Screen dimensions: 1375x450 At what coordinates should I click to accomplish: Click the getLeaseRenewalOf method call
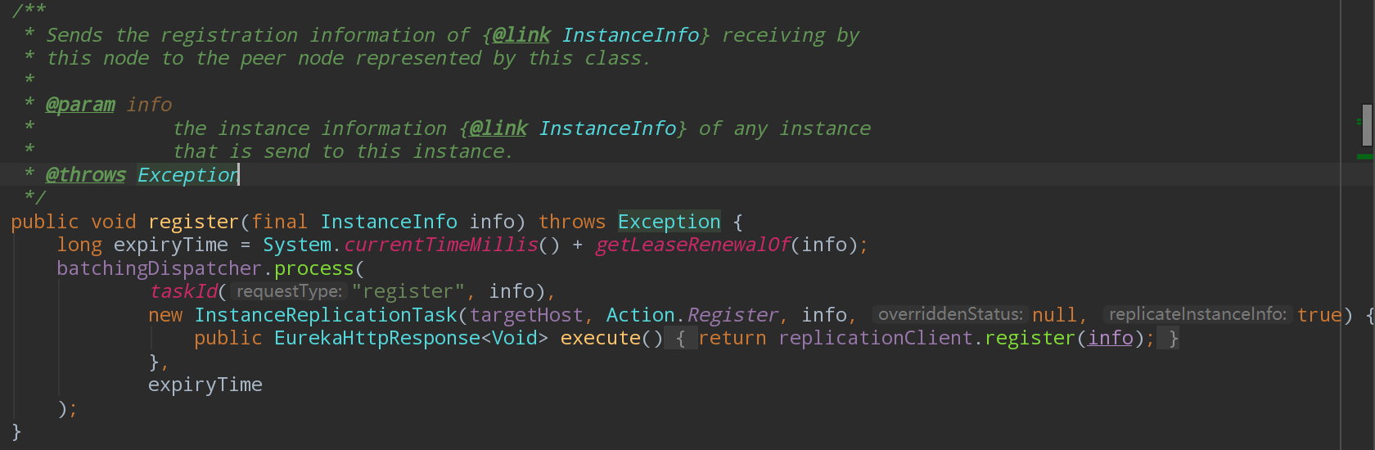(x=692, y=245)
